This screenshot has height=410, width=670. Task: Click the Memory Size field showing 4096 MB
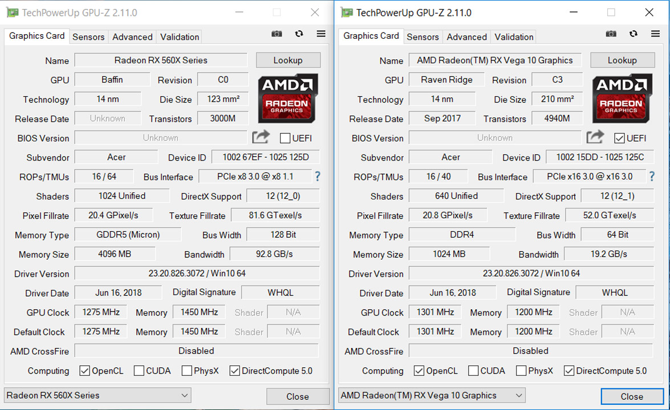tap(115, 254)
